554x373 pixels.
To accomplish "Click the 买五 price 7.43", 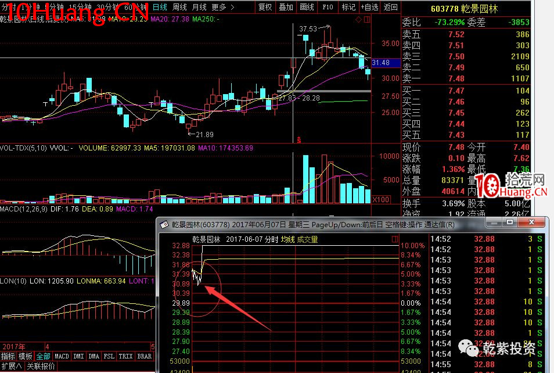I will coord(456,135).
